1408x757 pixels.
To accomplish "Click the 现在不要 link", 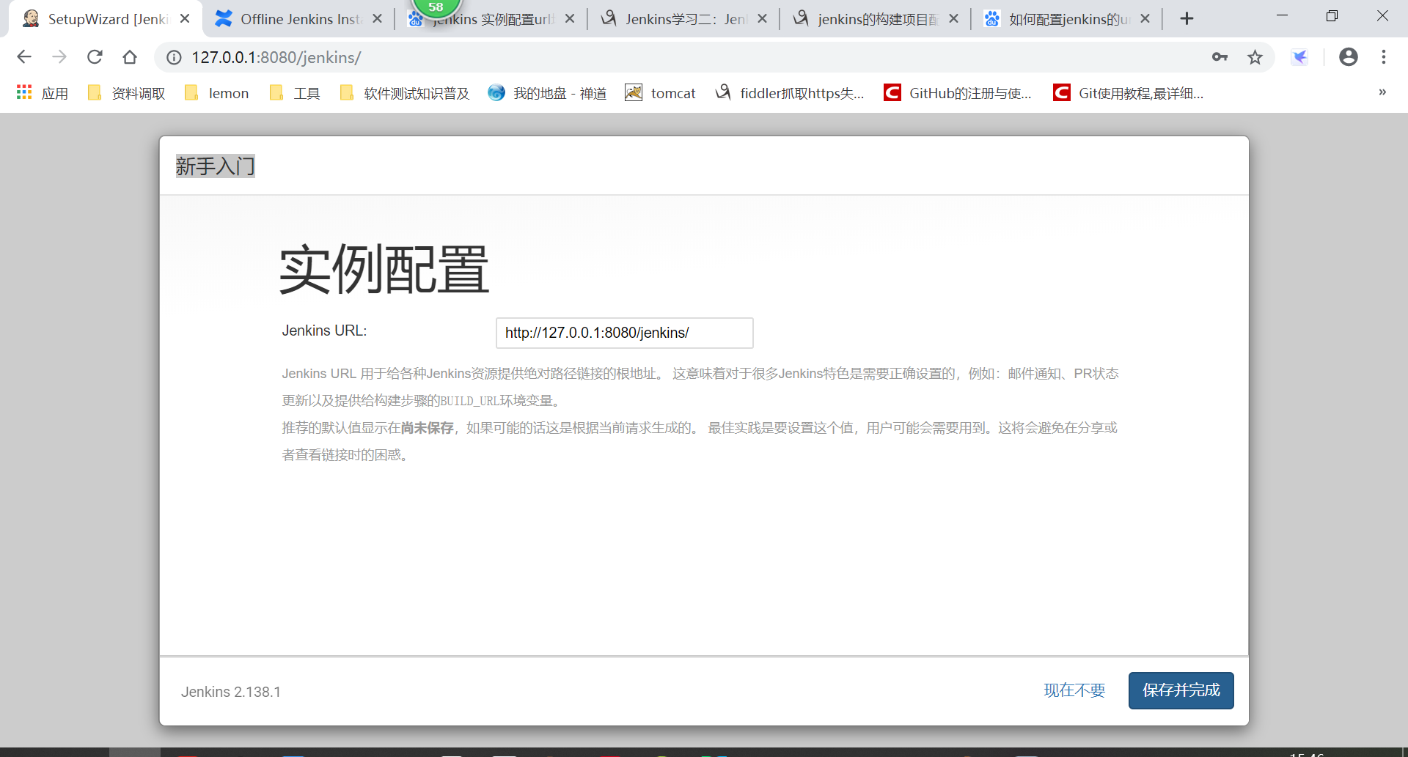I will pyautogui.click(x=1074, y=690).
